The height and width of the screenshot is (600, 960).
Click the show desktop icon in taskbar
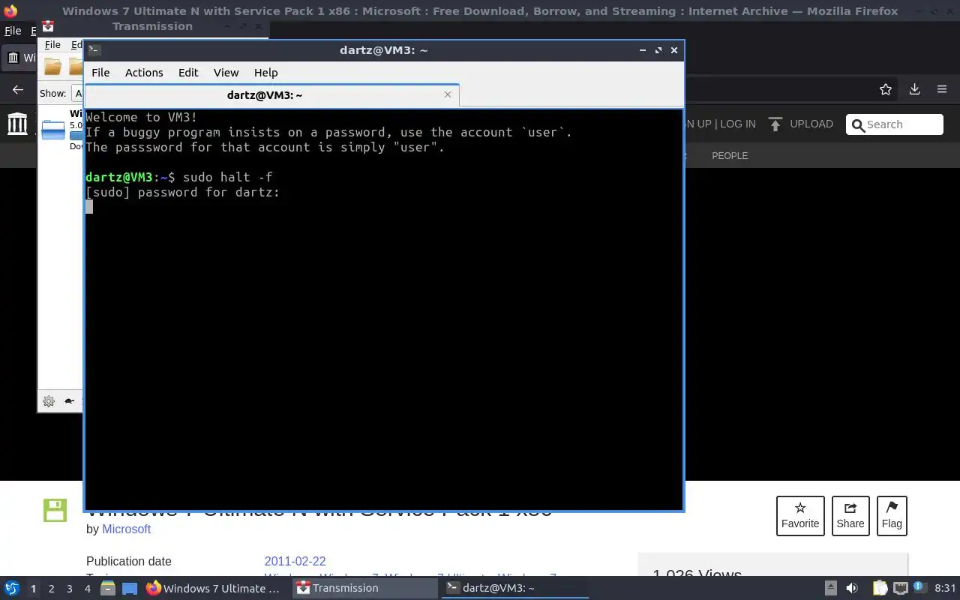click(x=130, y=588)
